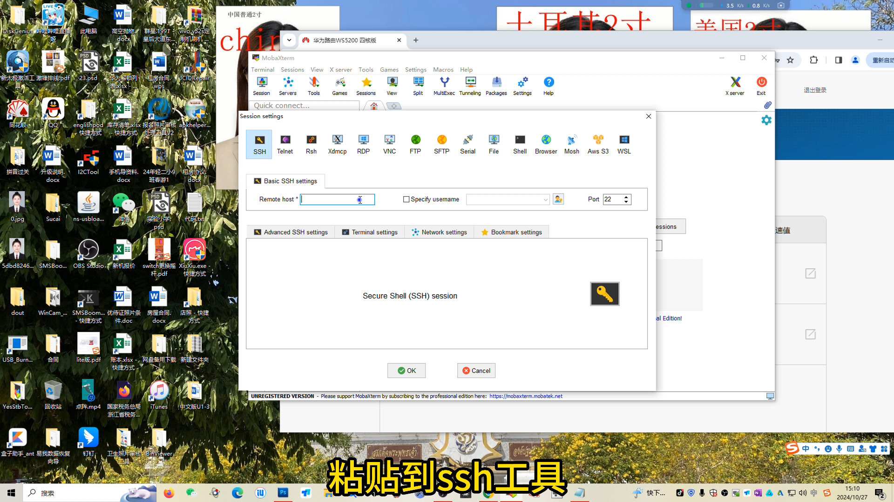Viewport: 894px width, 502px height.
Task: Close the Session settings dialog
Action: coord(649,116)
